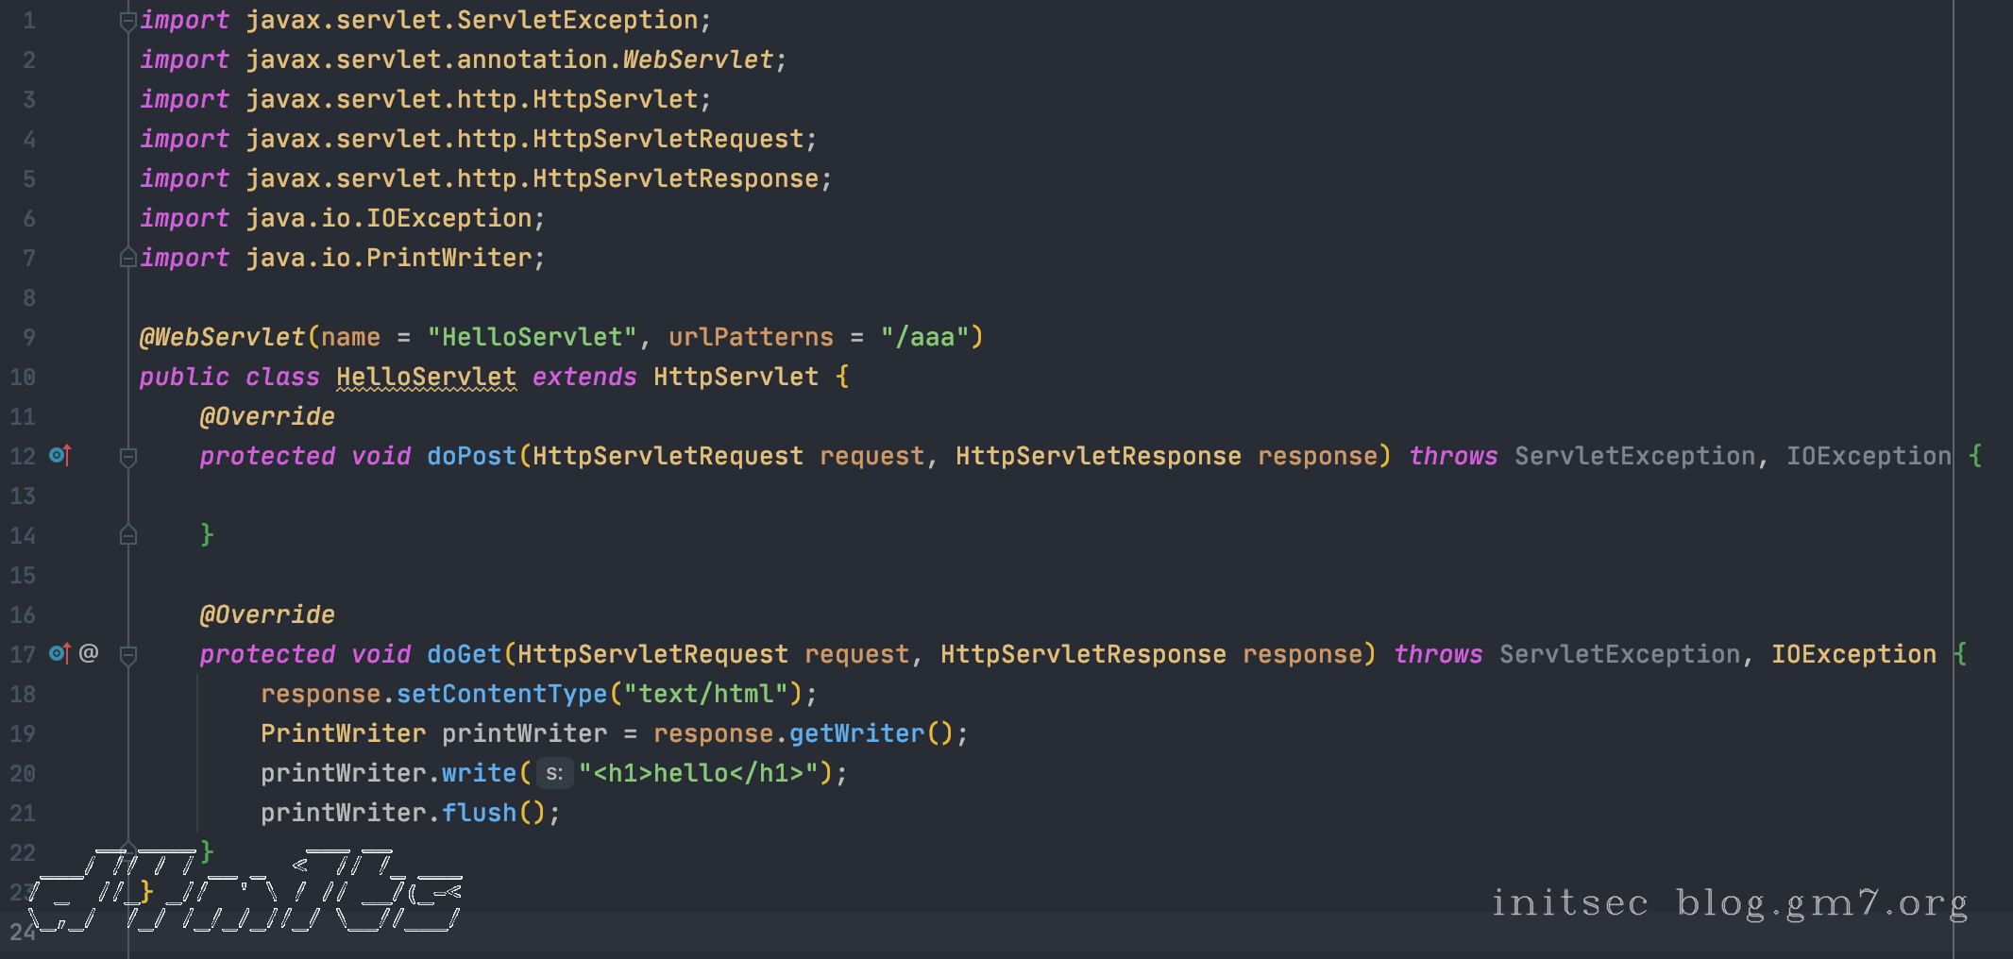Click the @ gutter icon on line 17

click(89, 653)
